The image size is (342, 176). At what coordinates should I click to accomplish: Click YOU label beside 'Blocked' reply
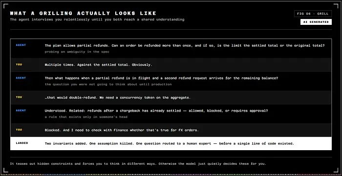(x=19, y=130)
